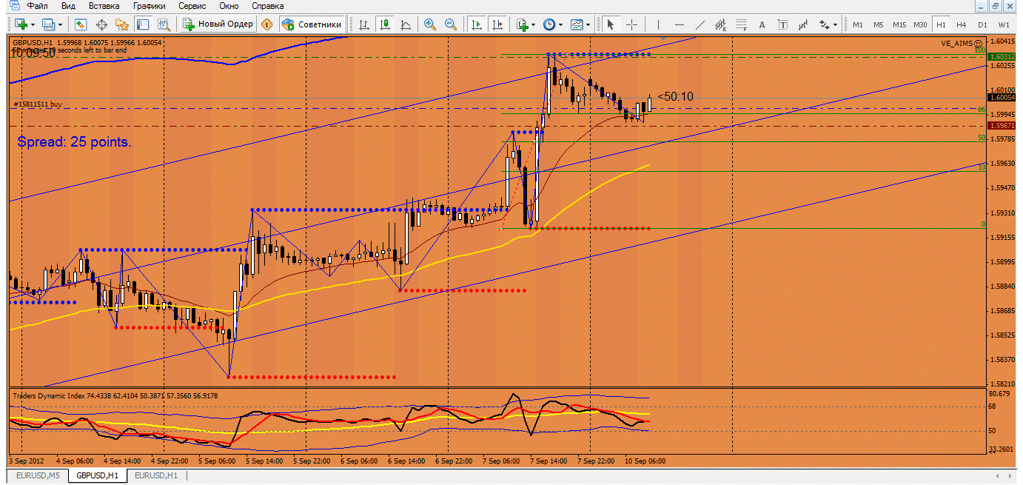The width and height of the screenshot is (1023, 485).
Task: Click the current price label 1.60054
Action: click(1001, 97)
